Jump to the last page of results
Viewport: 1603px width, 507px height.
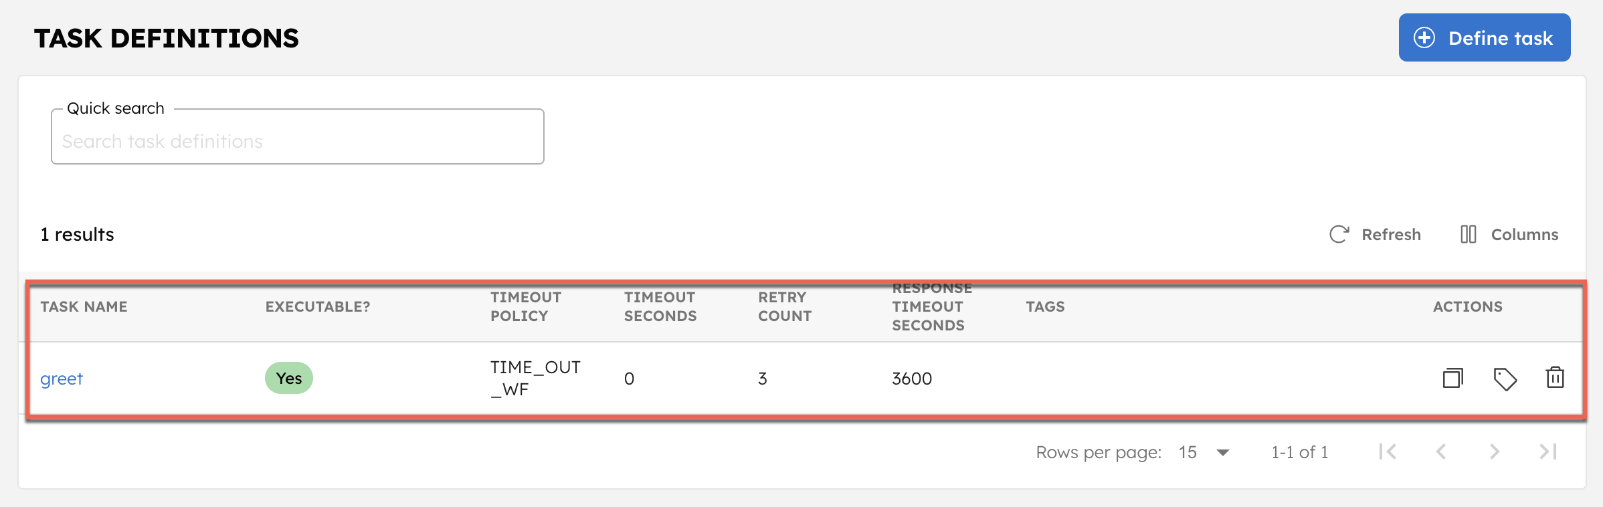1547,452
